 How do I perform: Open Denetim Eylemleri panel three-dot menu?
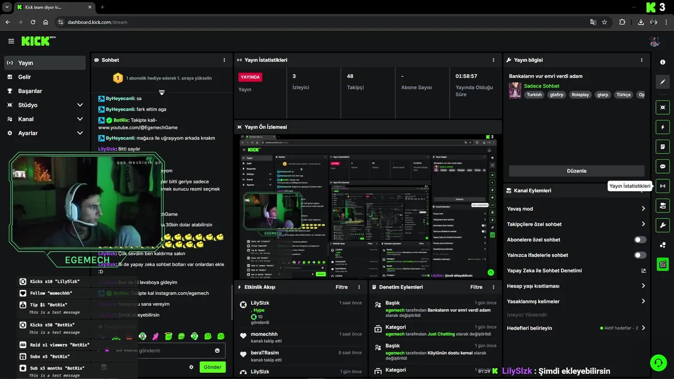[493, 287]
